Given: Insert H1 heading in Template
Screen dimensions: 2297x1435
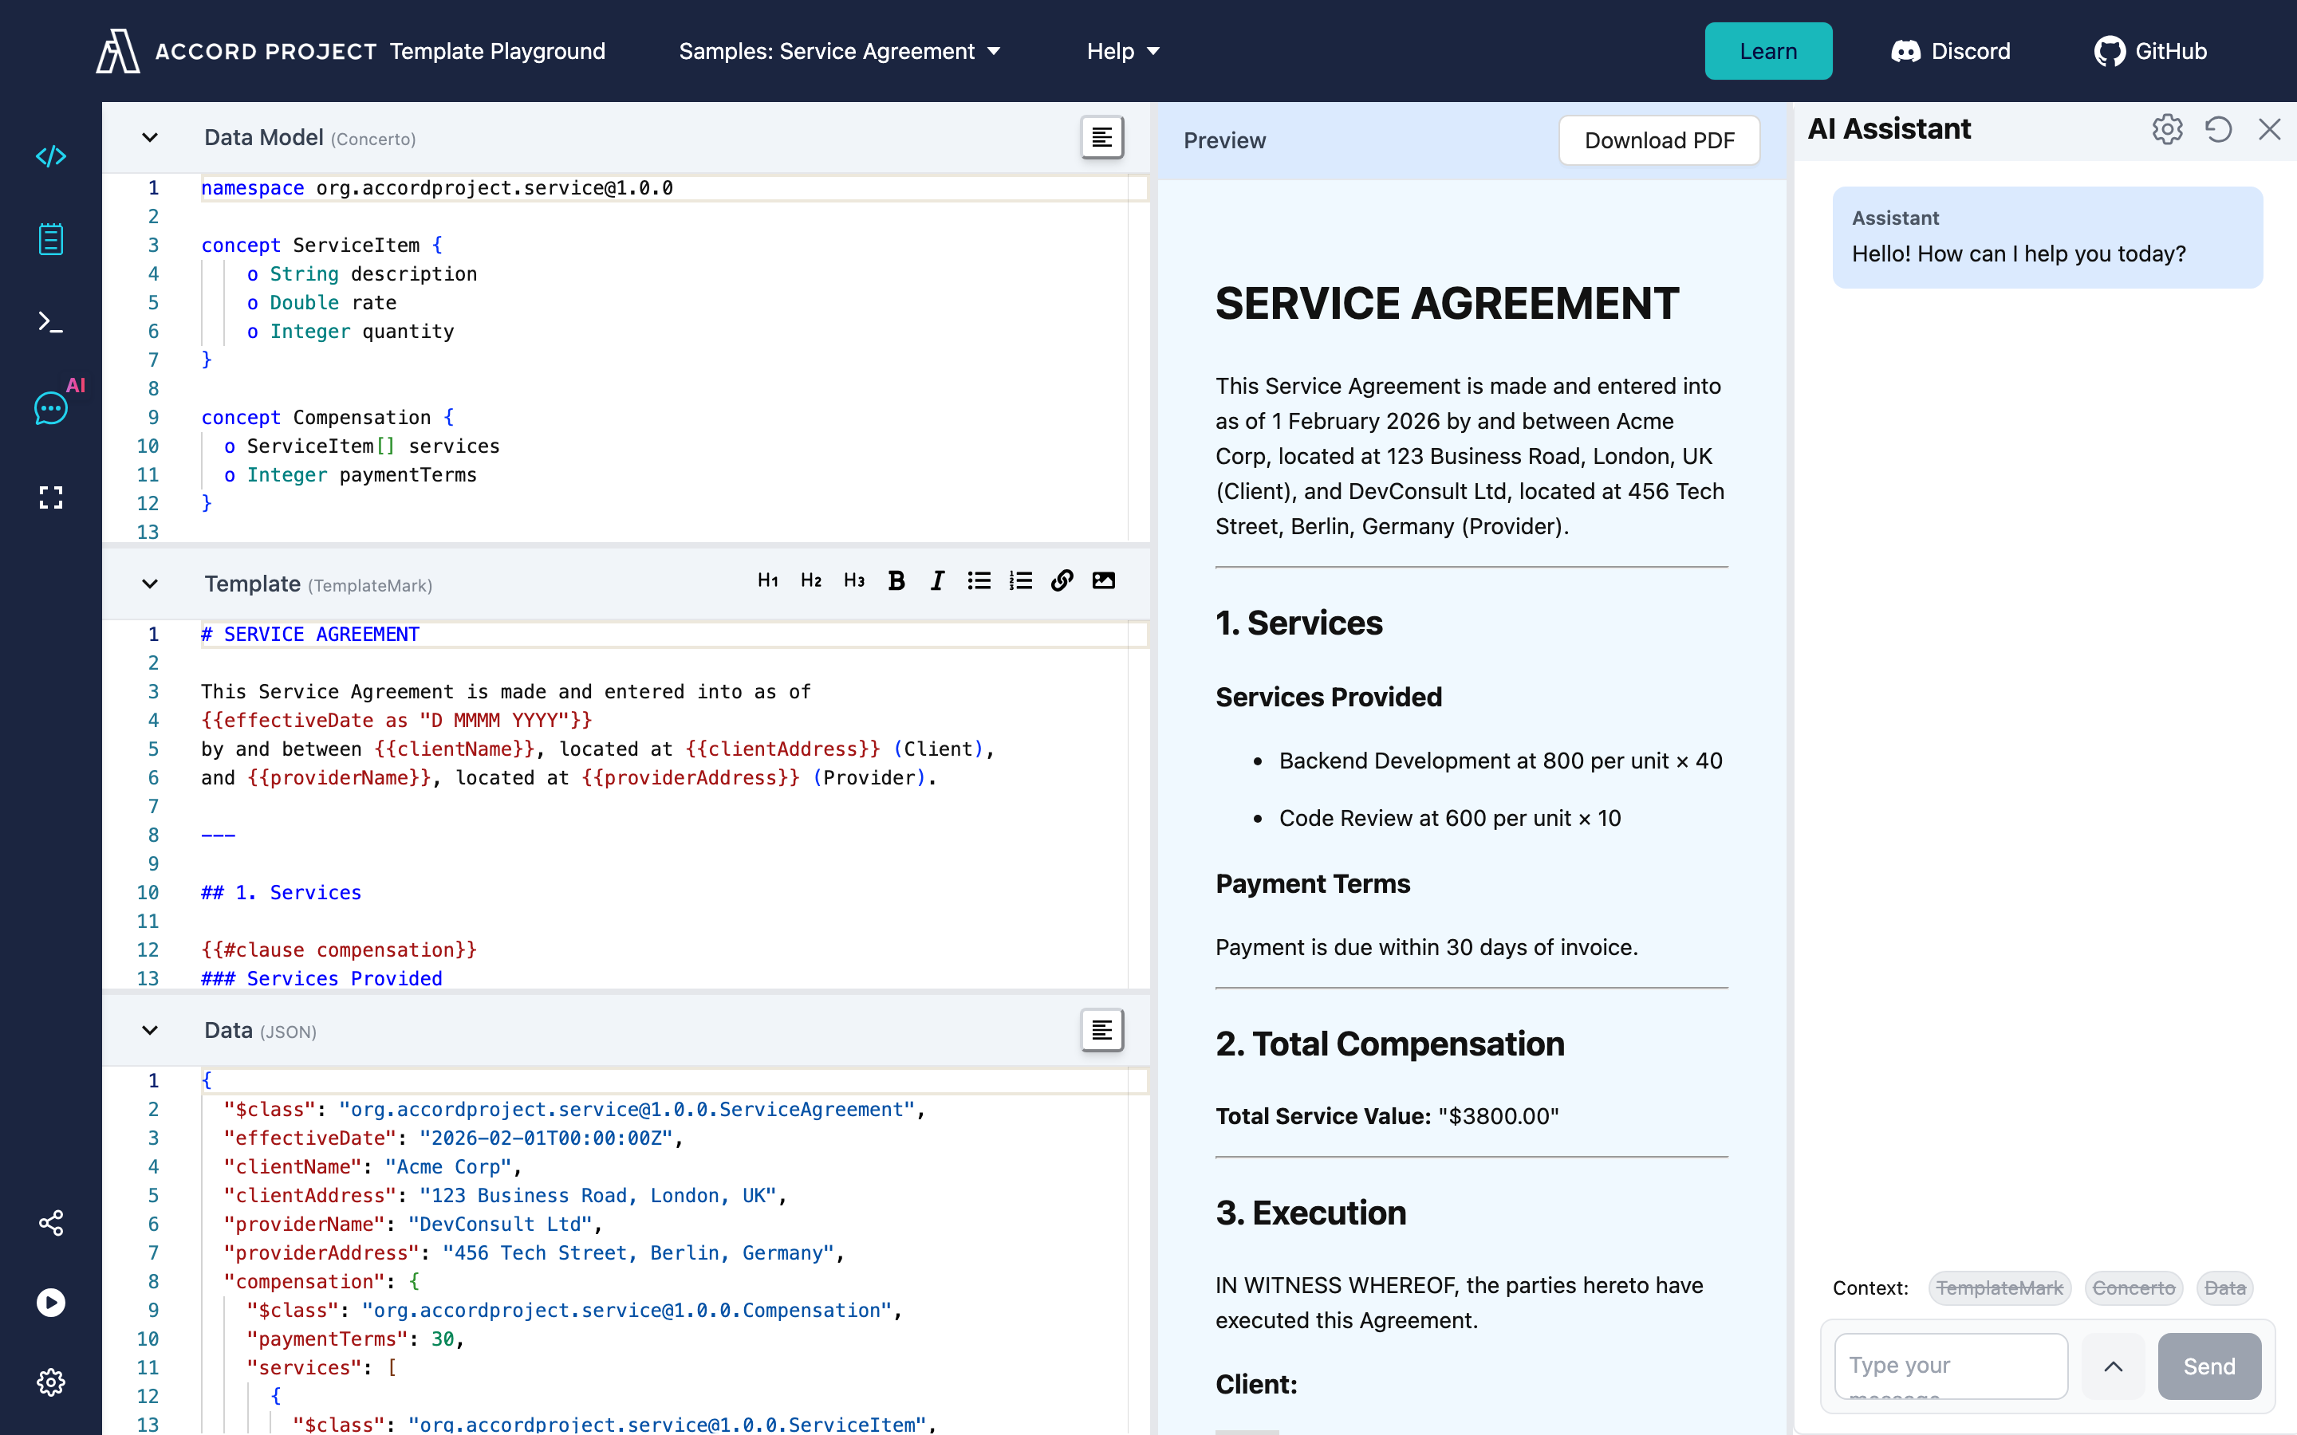Looking at the screenshot, I should [x=768, y=581].
